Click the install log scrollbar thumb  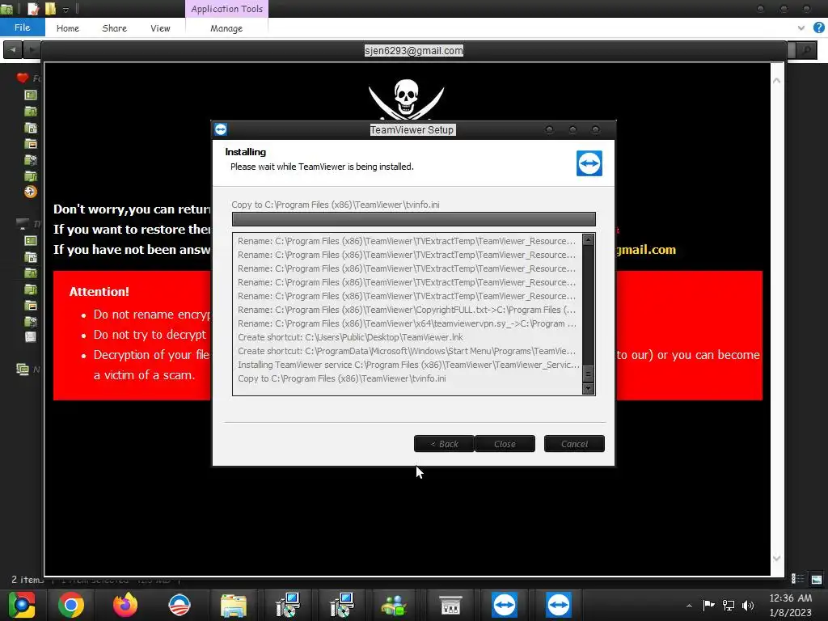tap(589, 374)
